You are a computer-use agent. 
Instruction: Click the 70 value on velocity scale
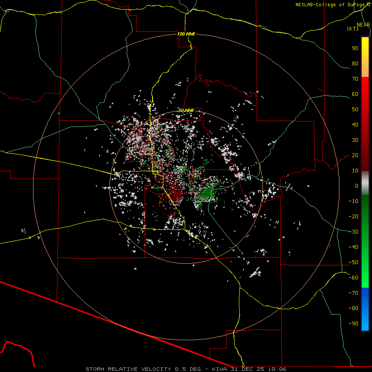click(355, 79)
